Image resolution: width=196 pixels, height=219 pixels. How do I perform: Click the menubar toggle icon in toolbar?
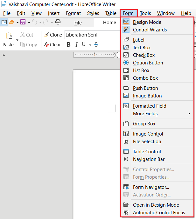click(x=4, y=22)
